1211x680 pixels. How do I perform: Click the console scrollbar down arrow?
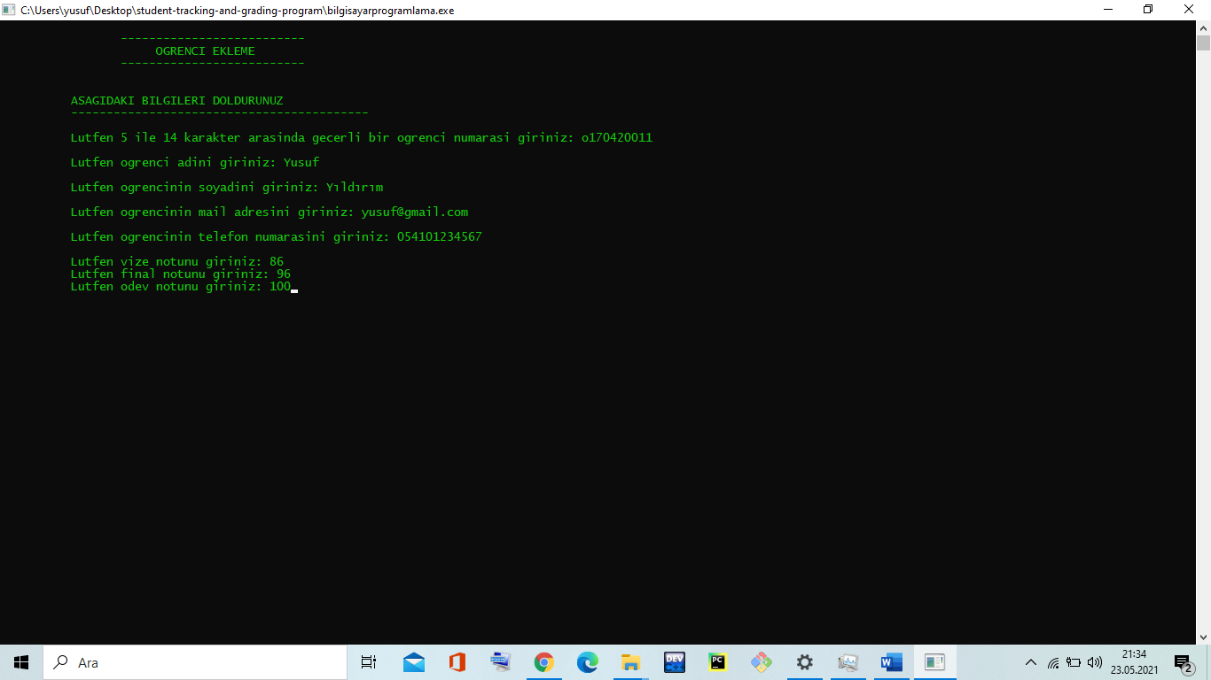[x=1203, y=637]
